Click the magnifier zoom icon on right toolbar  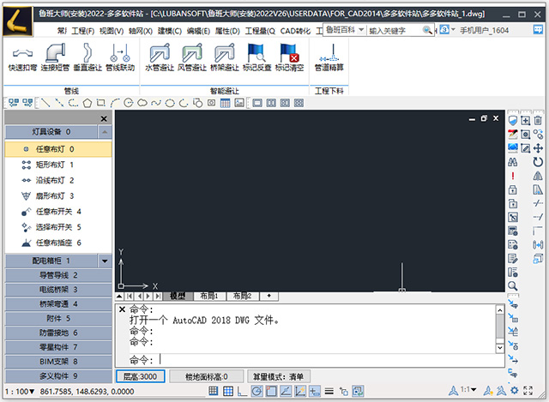[x=513, y=286]
